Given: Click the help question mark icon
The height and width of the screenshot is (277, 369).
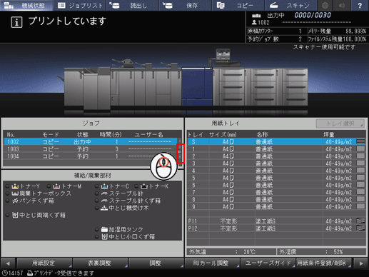Looking at the screenshot, I should tap(360, 5).
